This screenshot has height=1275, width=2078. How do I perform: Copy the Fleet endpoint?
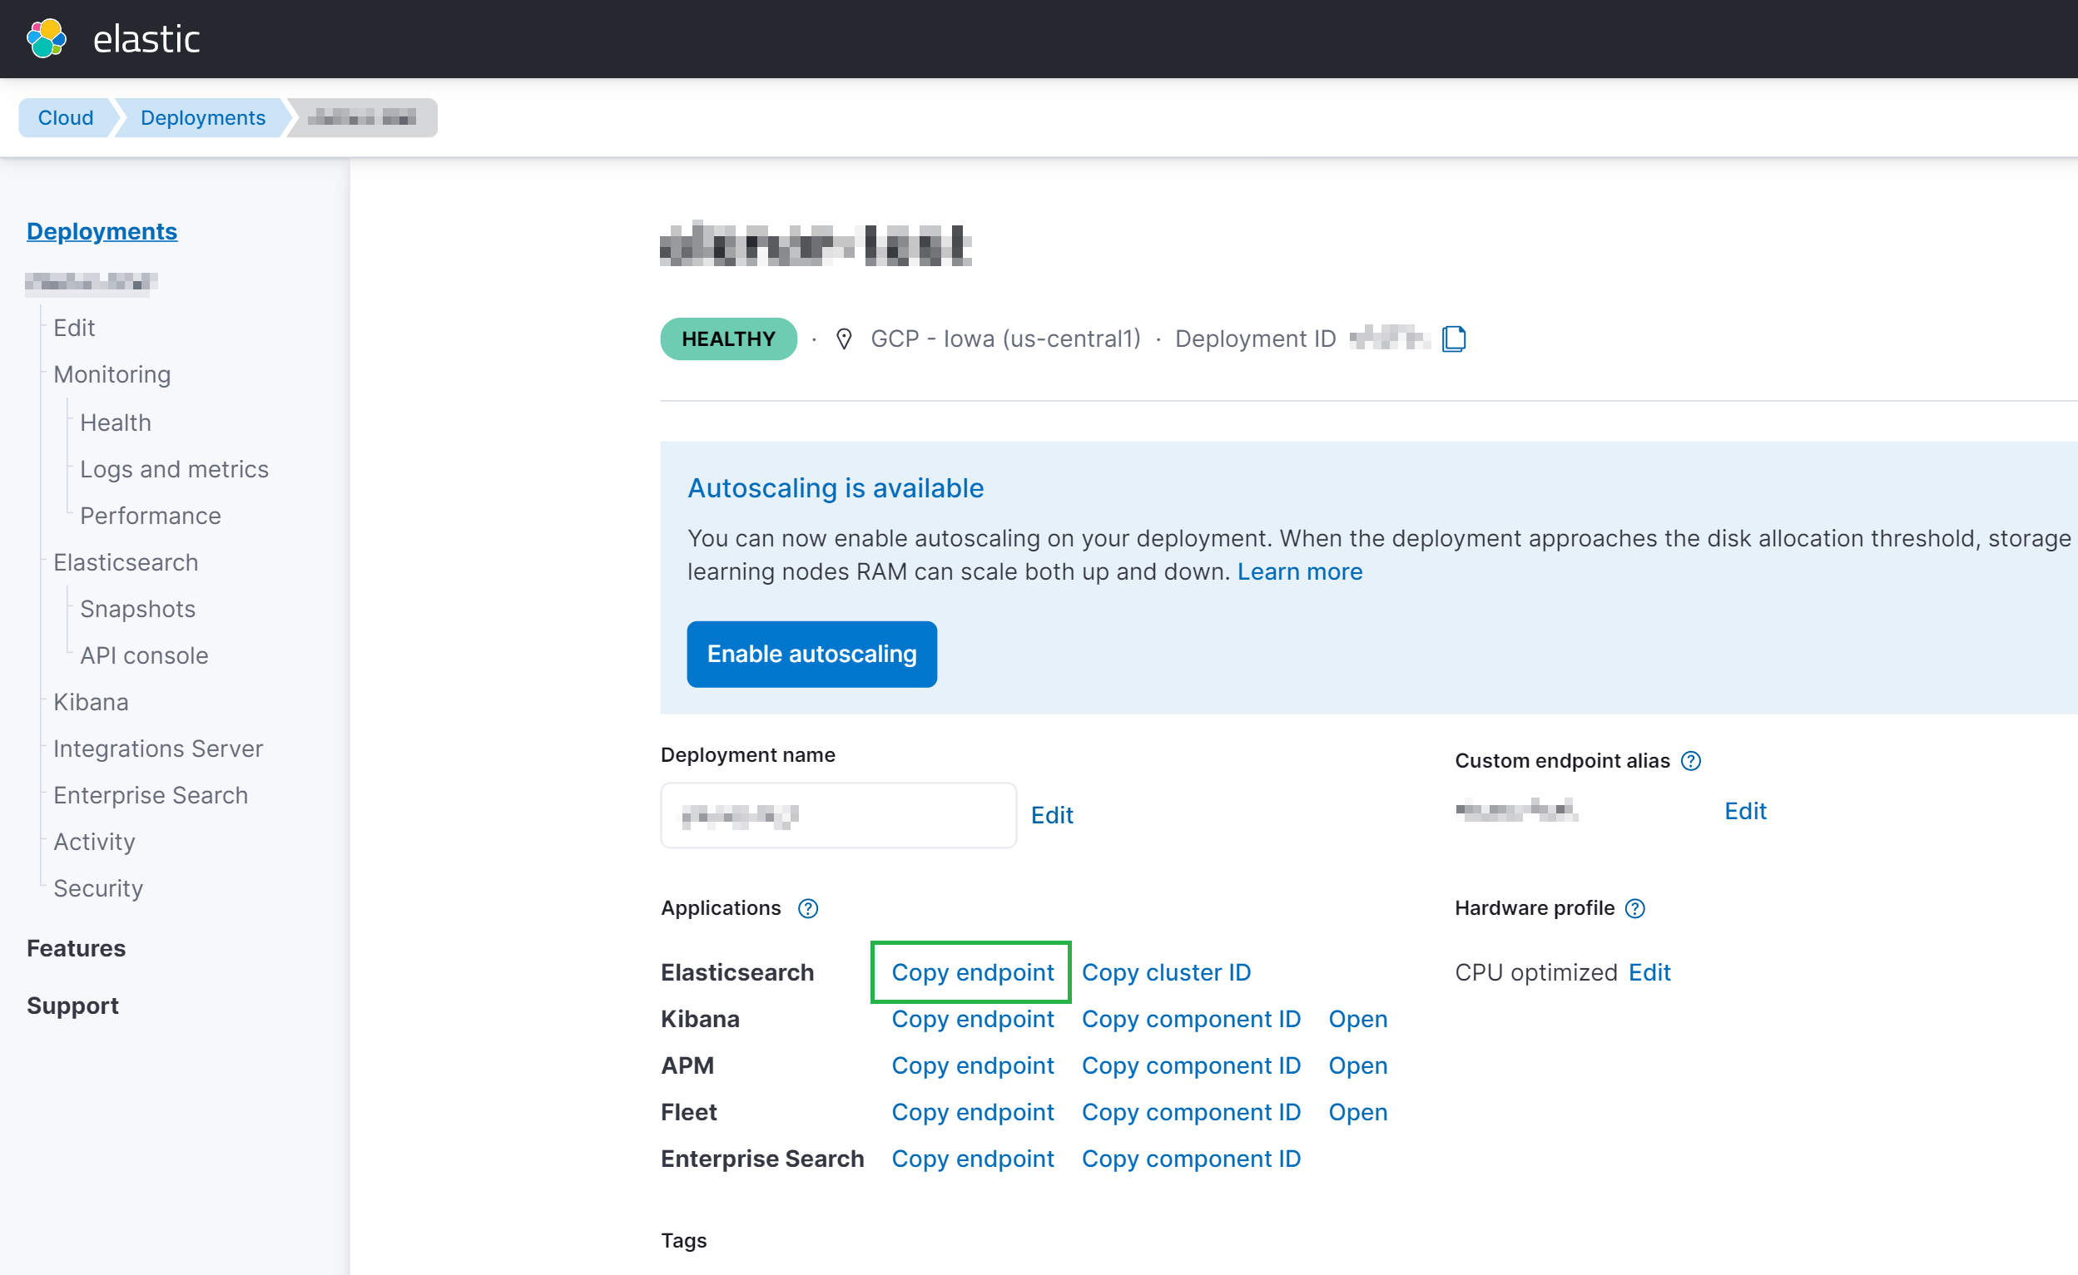click(x=972, y=1112)
